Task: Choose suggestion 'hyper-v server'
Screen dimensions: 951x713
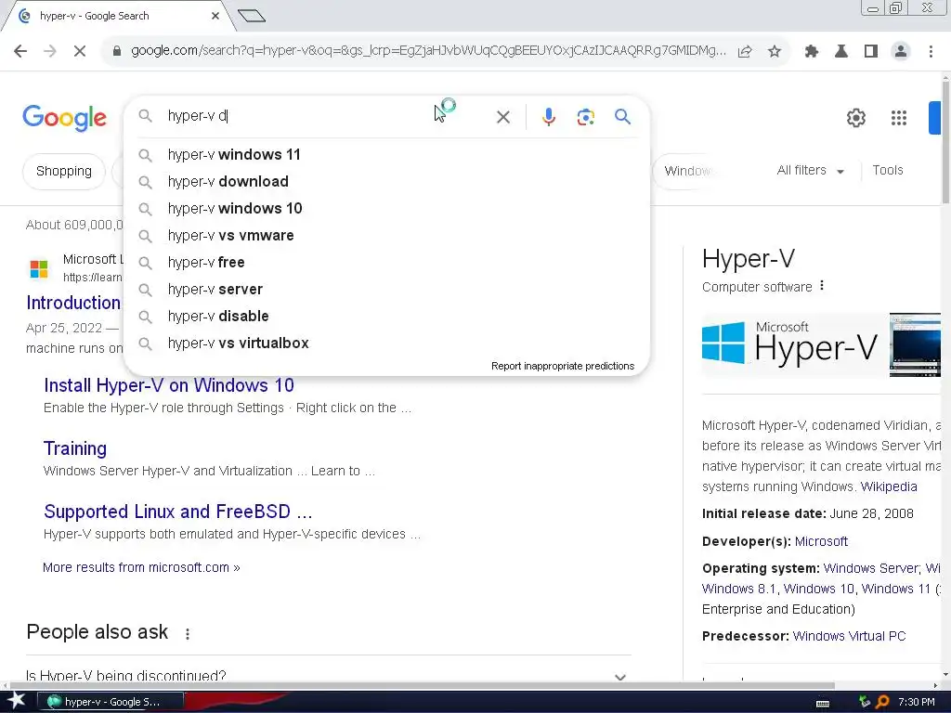Action: click(386, 290)
